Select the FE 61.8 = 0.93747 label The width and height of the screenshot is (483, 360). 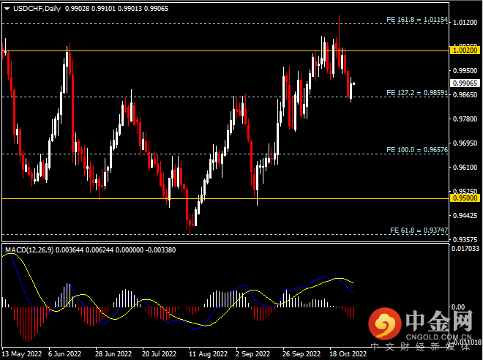pos(419,230)
